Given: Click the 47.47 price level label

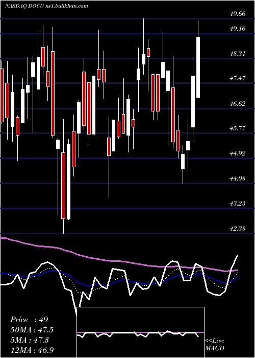Looking at the screenshot, I should (238, 79).
